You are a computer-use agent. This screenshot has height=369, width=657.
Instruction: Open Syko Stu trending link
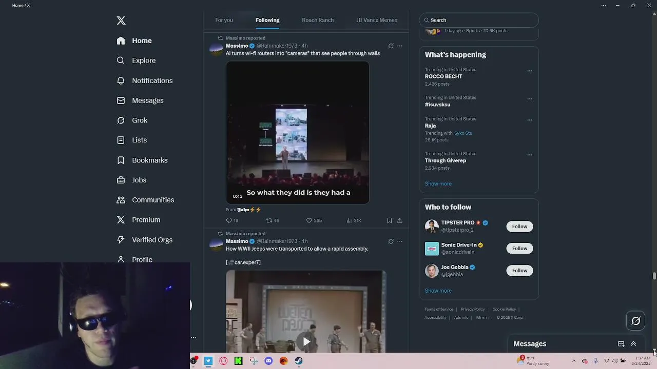(x=463, y=133)
